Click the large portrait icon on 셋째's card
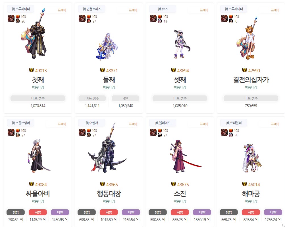 coord(153,19)
